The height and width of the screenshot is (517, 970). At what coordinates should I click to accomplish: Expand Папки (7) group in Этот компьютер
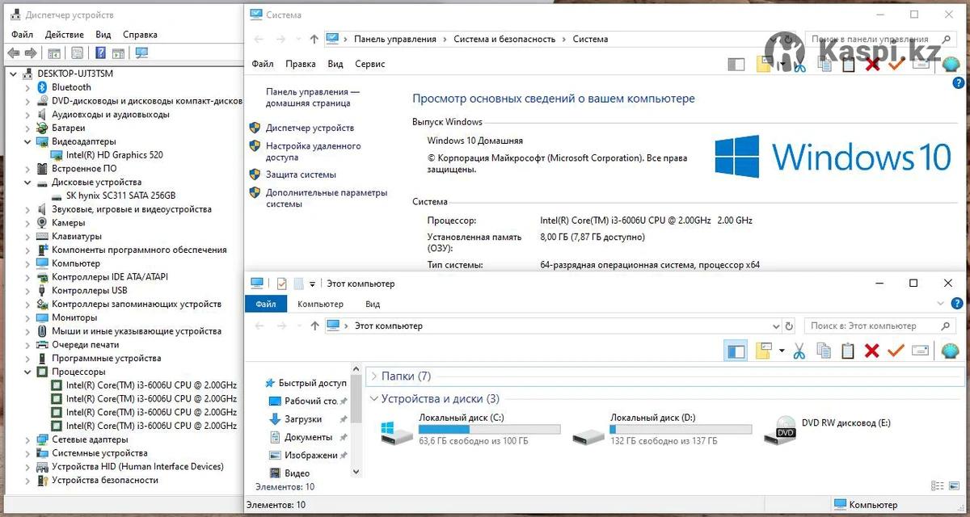tap(373, 376)
